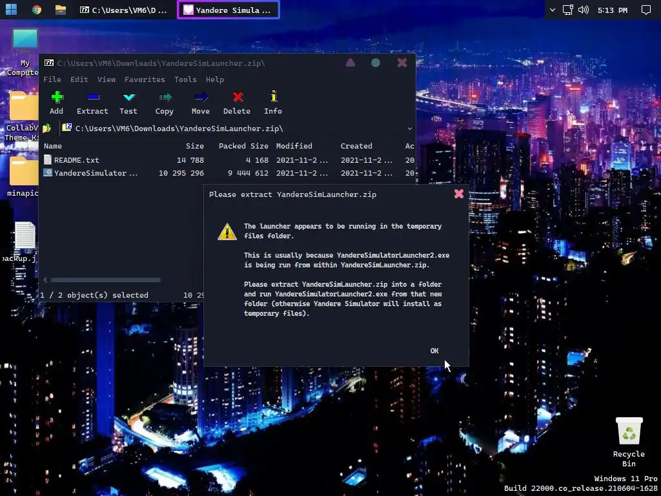The height and width of the screenshot is (496, 661).
Task: Click the archive path address field
Action: coord(232,129)
